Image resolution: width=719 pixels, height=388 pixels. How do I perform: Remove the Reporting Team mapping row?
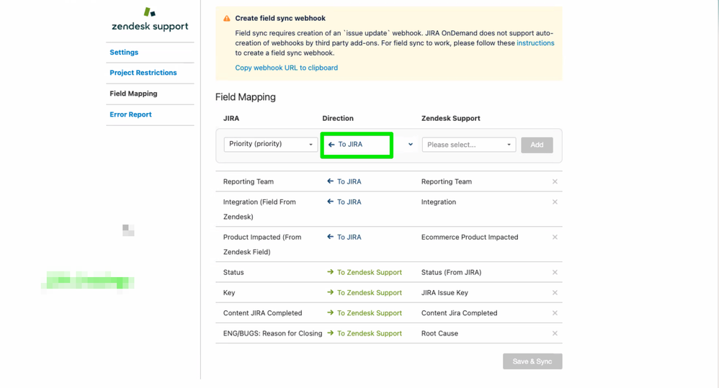[x=555, y=181]
